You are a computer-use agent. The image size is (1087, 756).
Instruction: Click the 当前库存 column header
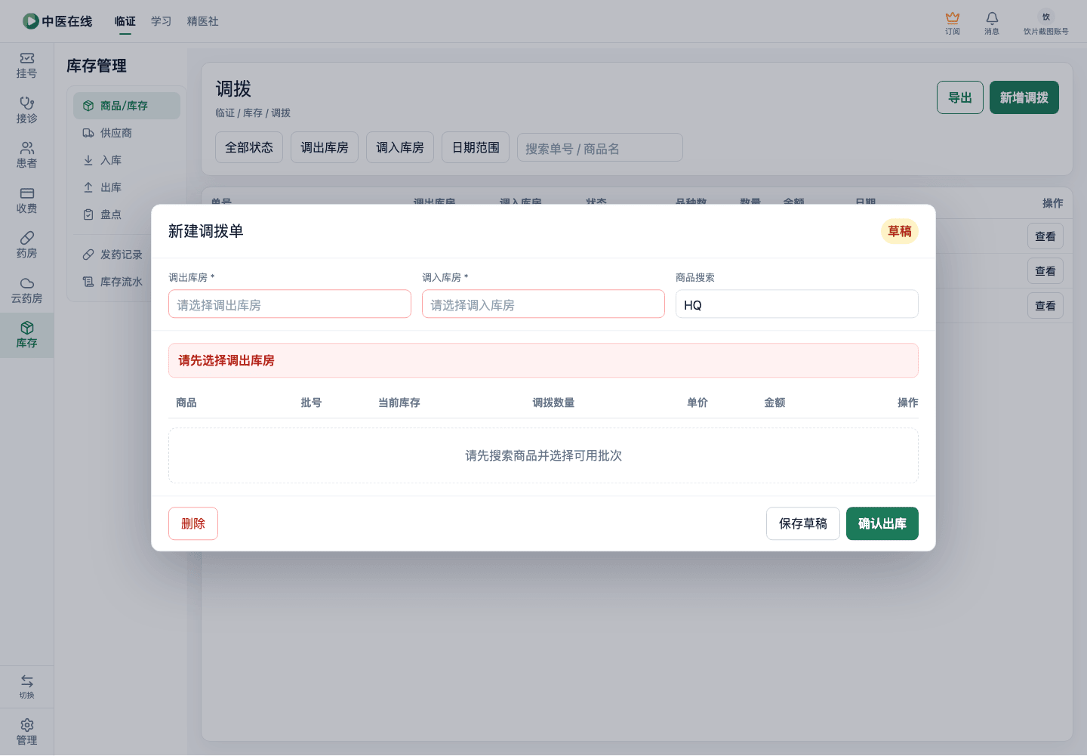(x=399, y=403)
